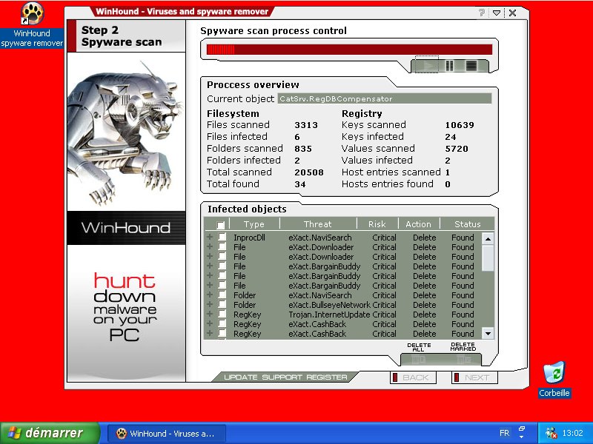Sort by the Threat column header
The height and width of the screenshot is (444, 593).
coord(318,224)
